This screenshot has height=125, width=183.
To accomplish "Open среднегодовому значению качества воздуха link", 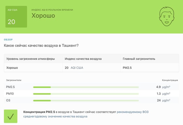I will click(x=55, y=116).
